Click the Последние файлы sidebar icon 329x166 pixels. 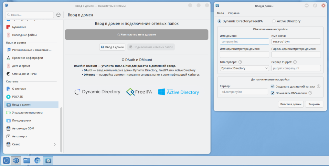(8, 35)
